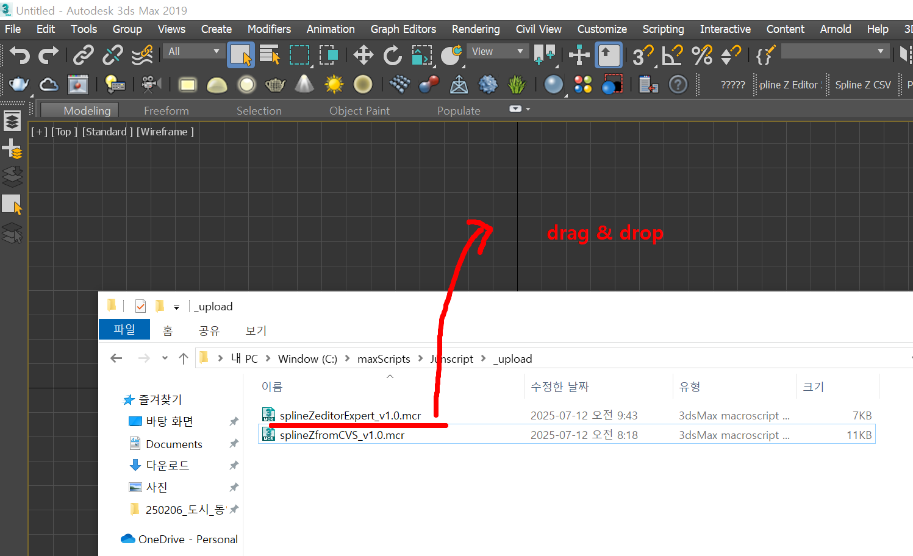Click the Unlink Selection icon
Image resolution: width=913 pixels, height=556 pixels.
click(112, 55)
